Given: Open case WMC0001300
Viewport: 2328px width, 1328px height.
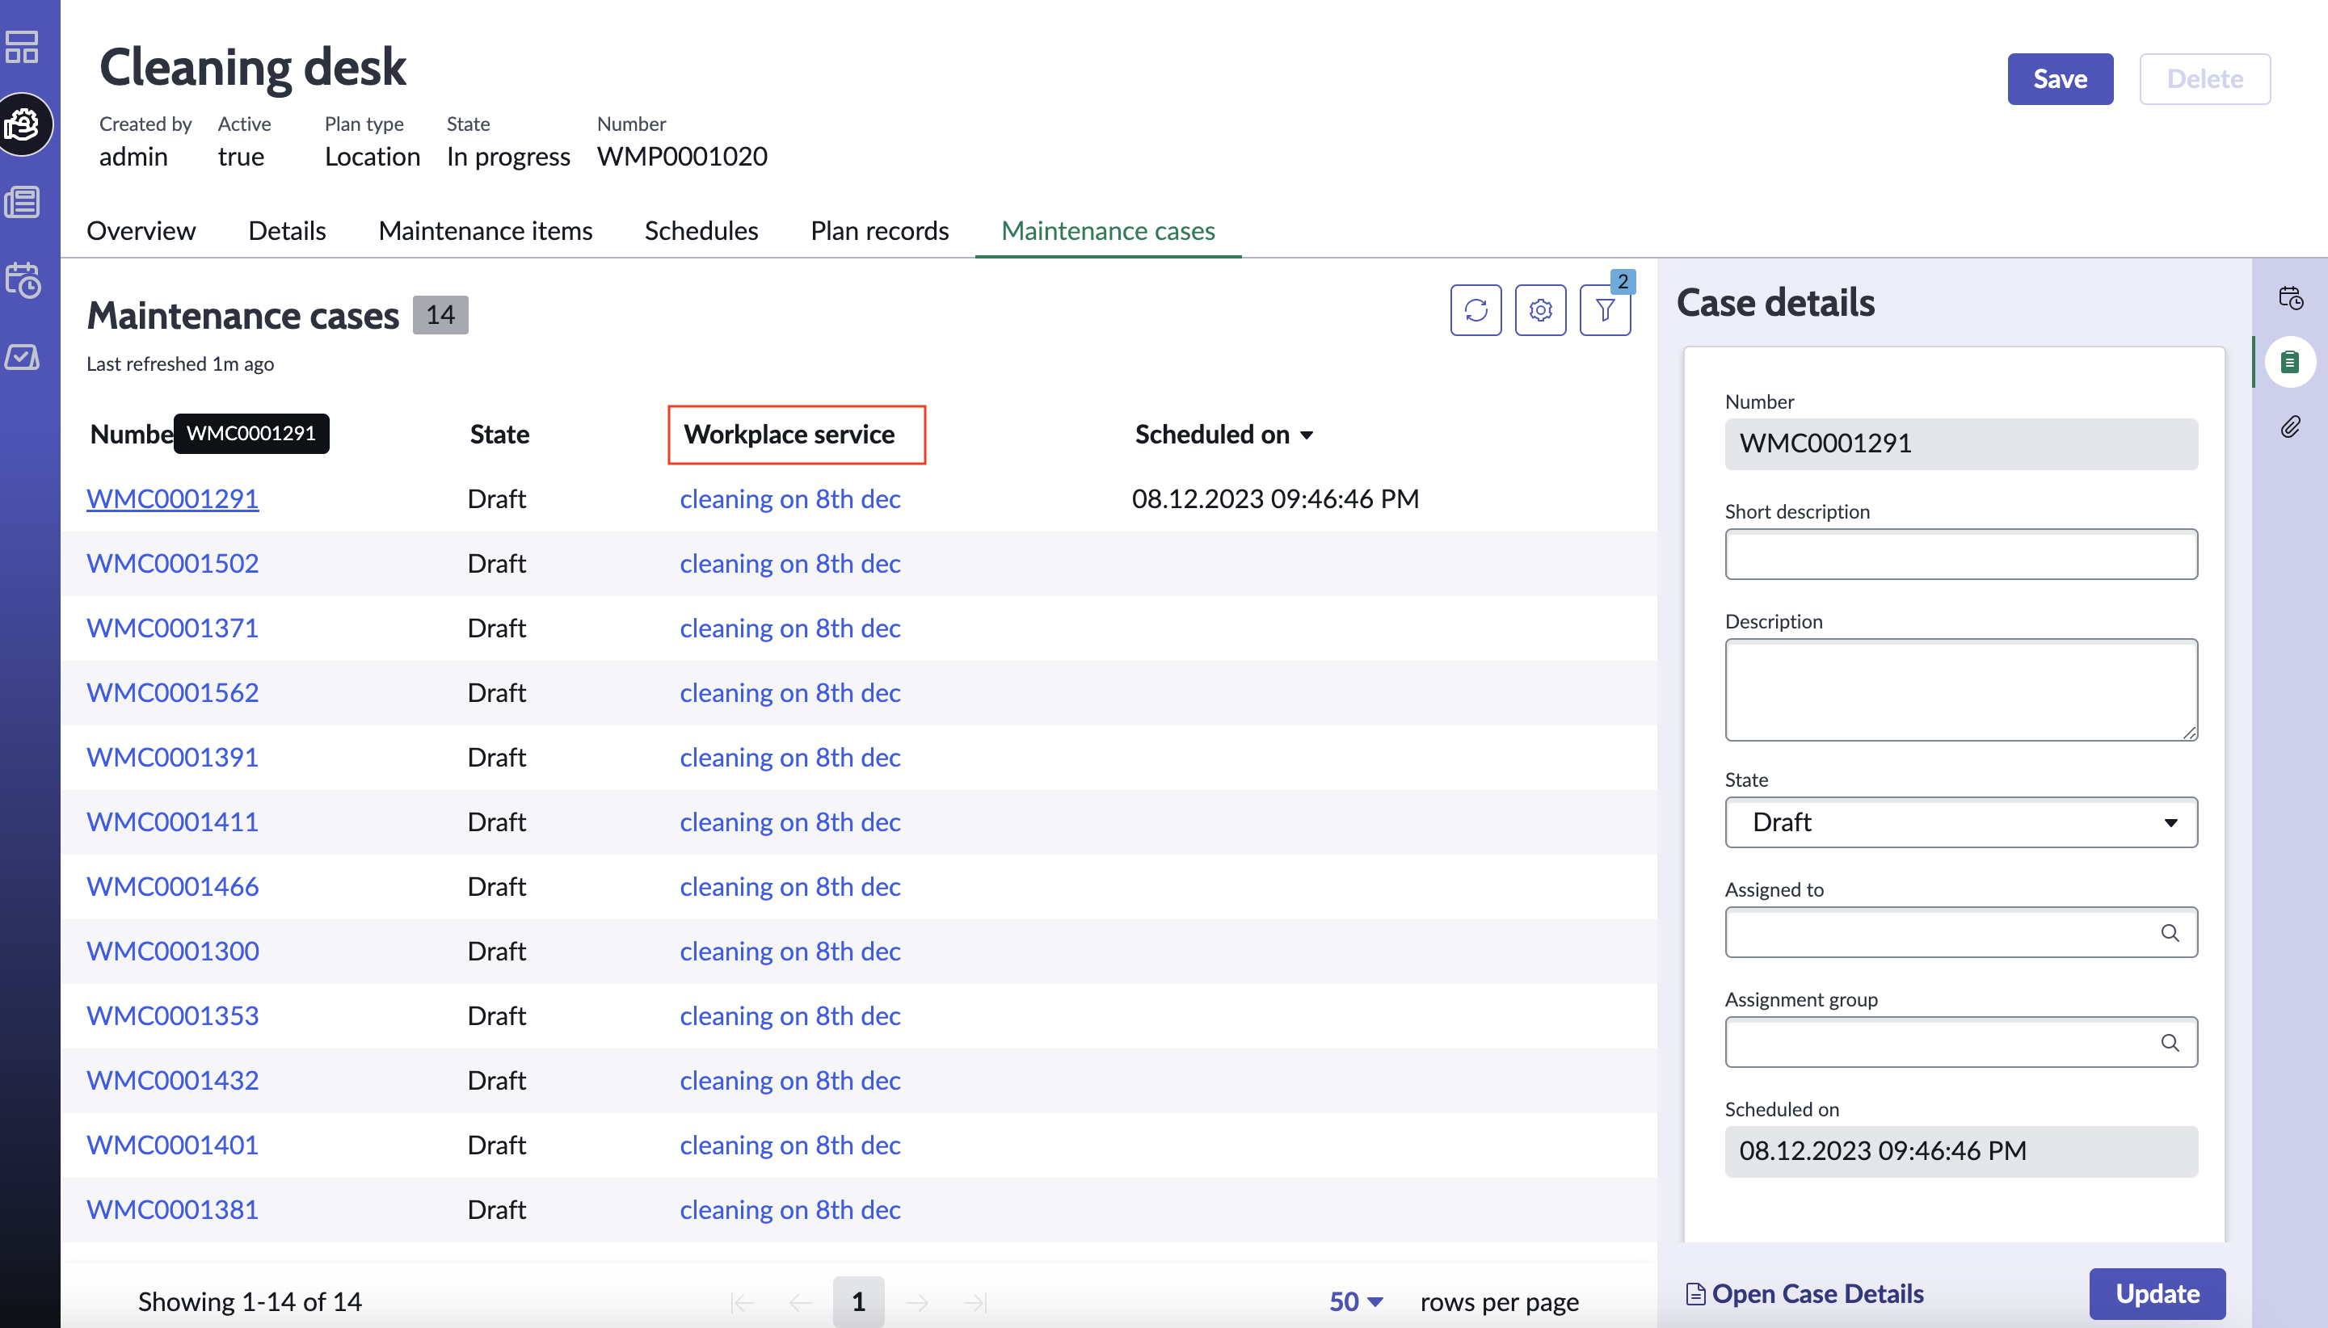Looking at the screenshot, I should pyautogui.click(x=172, y=952).
